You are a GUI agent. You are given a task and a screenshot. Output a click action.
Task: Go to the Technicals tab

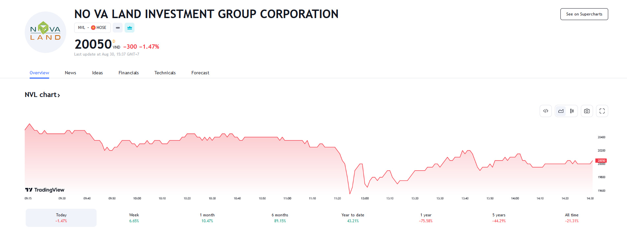(165, 73)
